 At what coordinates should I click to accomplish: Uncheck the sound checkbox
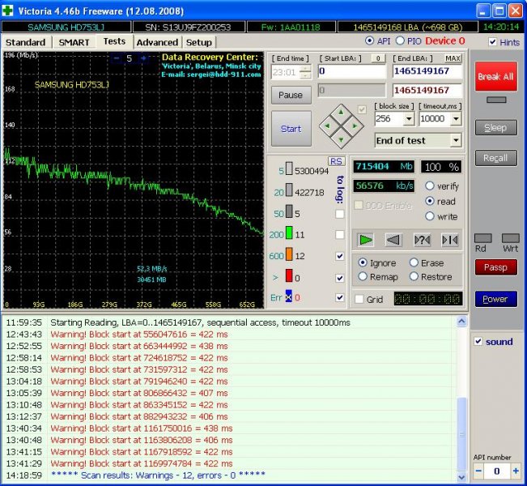478,342
